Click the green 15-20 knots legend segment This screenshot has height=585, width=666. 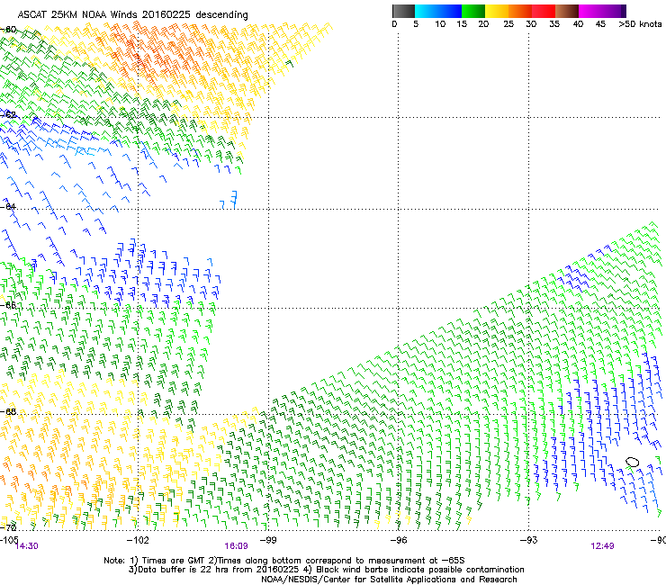[x=473, y=11]
